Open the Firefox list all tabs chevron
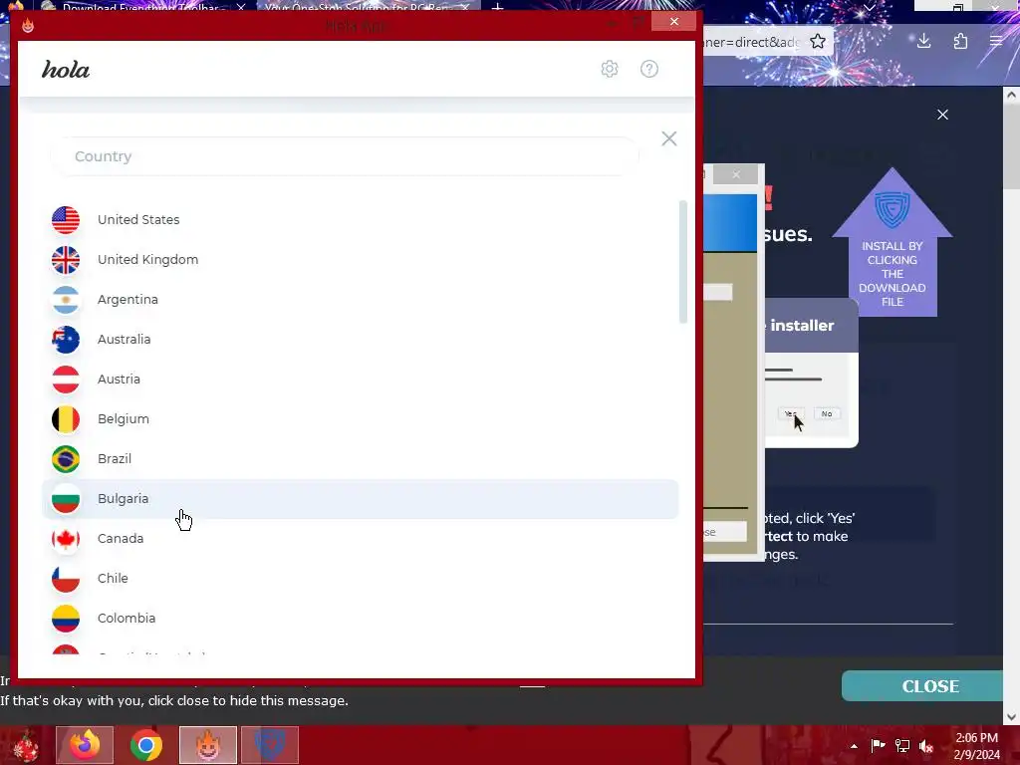The image size is (1020, 765). pos(869,8)
